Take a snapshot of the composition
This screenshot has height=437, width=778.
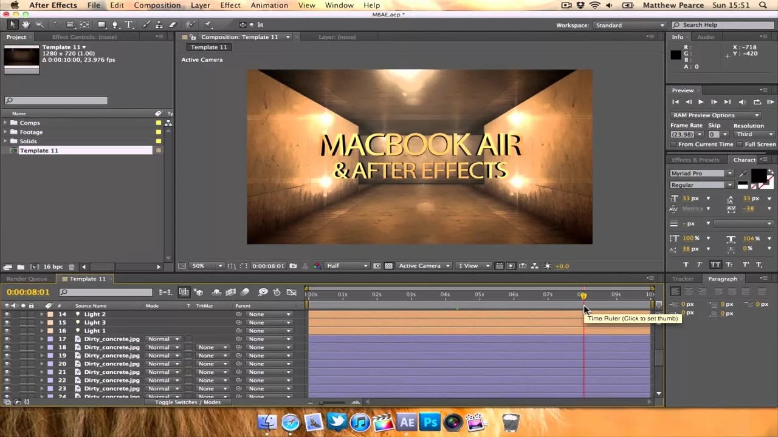pyautogui.click(x=293, y=266)
